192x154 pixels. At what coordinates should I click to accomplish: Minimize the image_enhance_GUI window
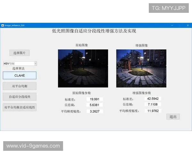172,25
